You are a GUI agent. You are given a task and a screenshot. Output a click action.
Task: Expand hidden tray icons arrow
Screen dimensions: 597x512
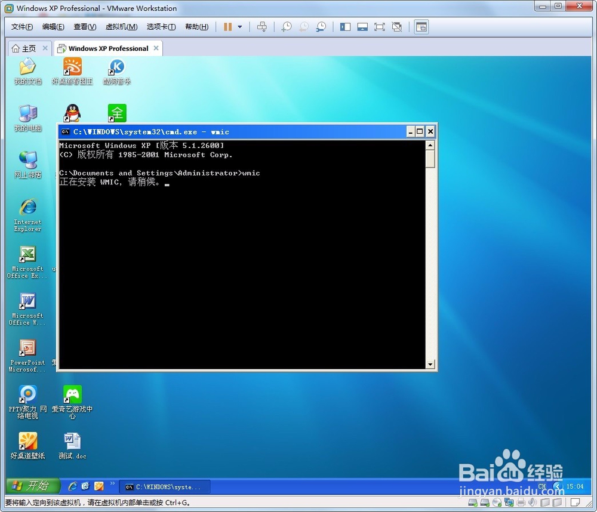[558, 486]
